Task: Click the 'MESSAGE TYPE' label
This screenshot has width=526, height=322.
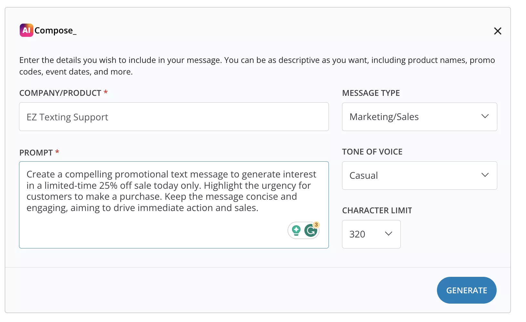Action: point(371,93)
